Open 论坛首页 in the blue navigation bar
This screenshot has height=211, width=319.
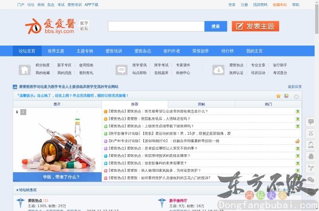point(27,51)
